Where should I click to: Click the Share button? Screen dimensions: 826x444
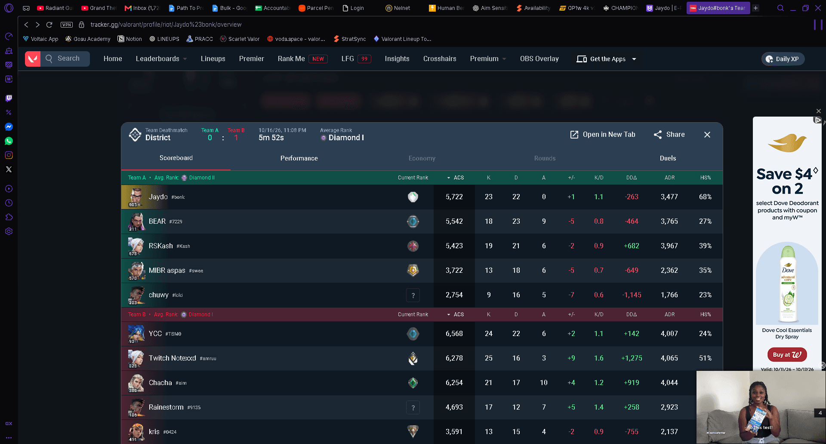669,135
